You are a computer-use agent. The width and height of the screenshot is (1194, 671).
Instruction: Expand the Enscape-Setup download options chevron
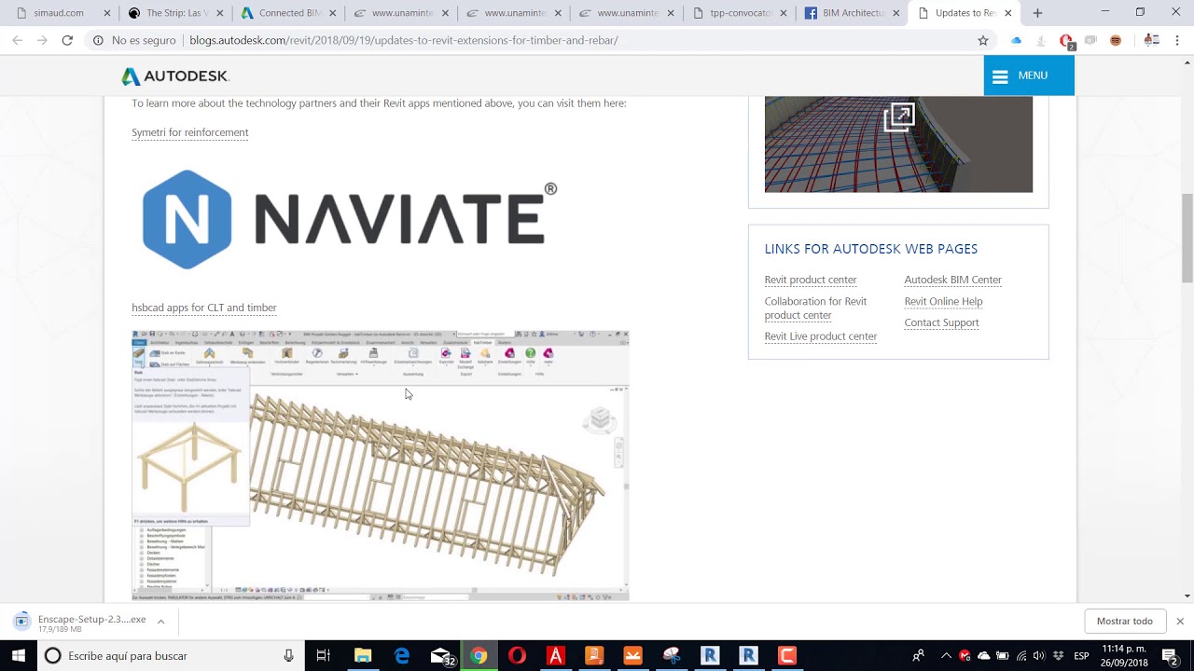tap(160, 621)
